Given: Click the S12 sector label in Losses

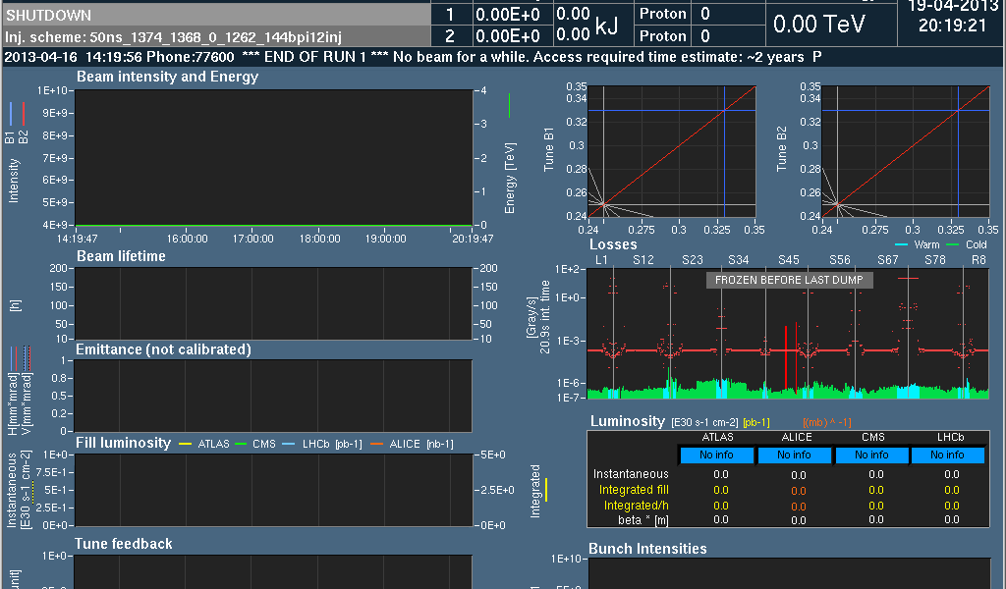Looking at the screenshot, I should tap(643, 259).
